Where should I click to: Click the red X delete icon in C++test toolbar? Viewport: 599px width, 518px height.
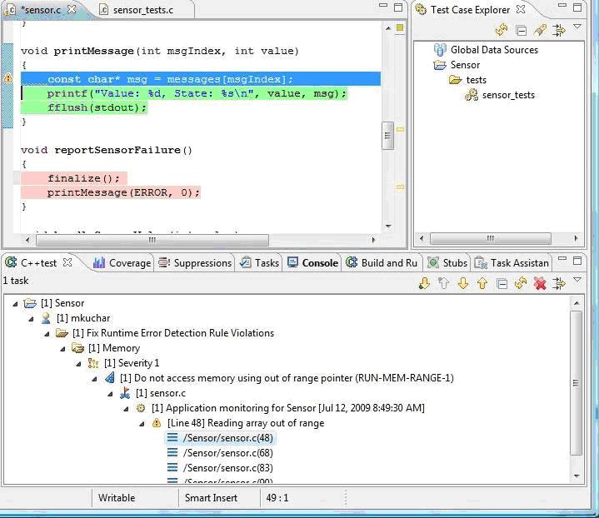[540, 284]
